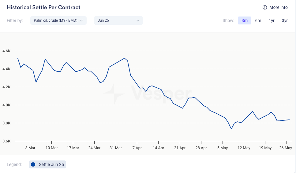This screenshot has height=173, width=296.
Task: Click the 14 Apr date axis label
Action: coord(158,148)
